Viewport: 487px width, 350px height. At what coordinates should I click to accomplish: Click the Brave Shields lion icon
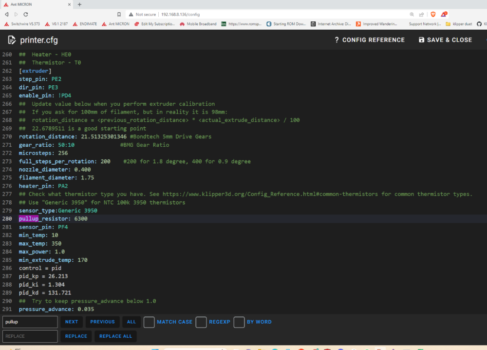tap(433, 15)
